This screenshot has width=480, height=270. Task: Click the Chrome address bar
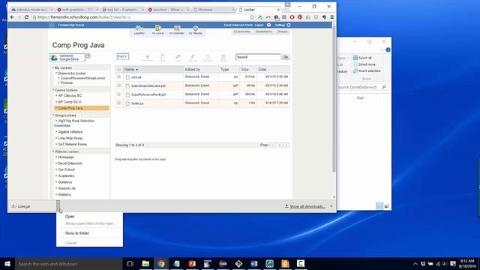[141, 17]
